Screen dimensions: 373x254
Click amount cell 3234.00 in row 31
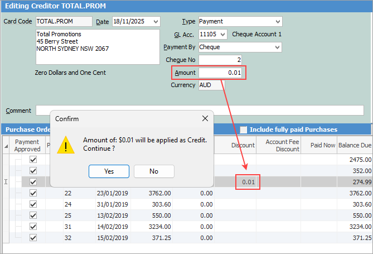coord(152,227)
